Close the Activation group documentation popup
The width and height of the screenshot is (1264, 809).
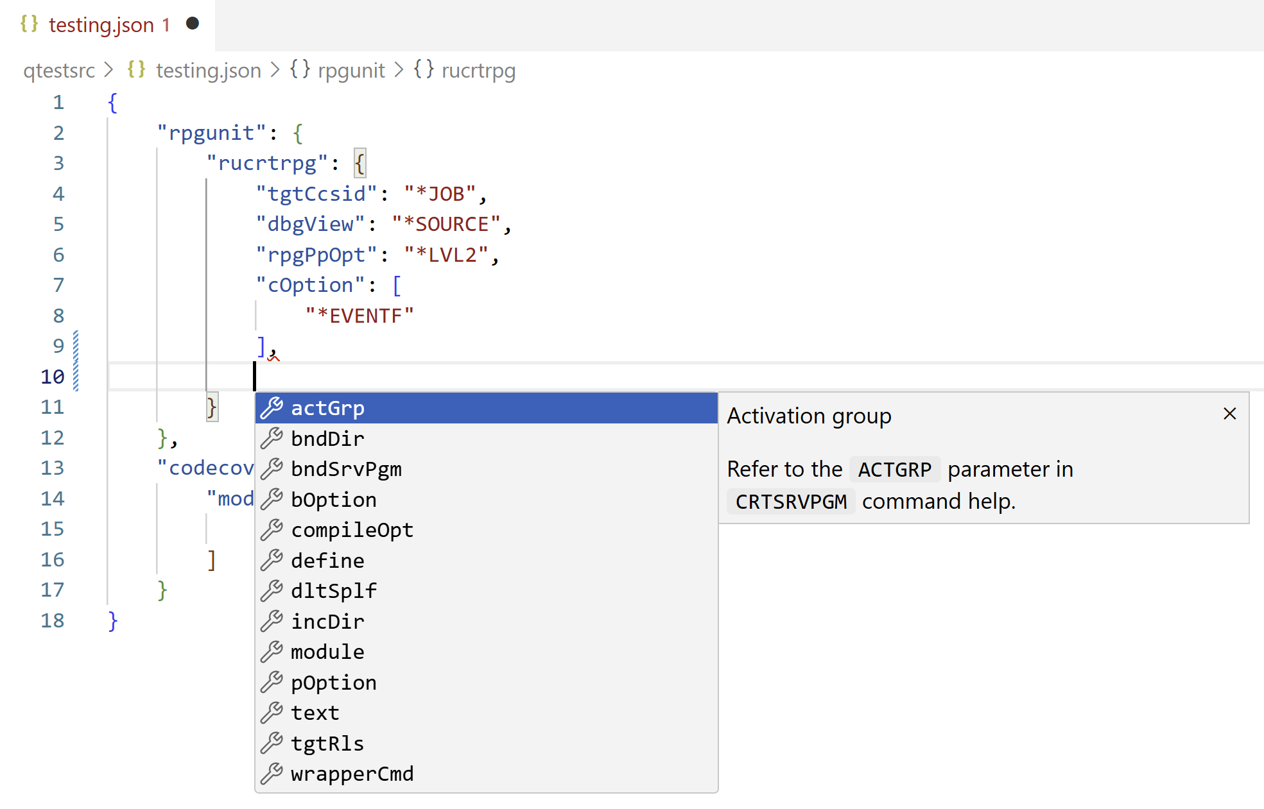1229,414
